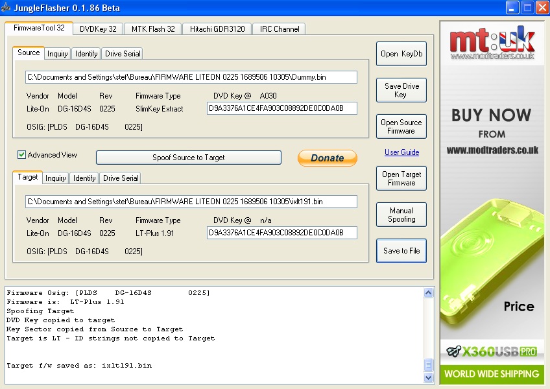Click the 'n/a' DVD Key address in Target
This screenshot has height=389, width=550.
pyautogui.click(x=265, y=220)
